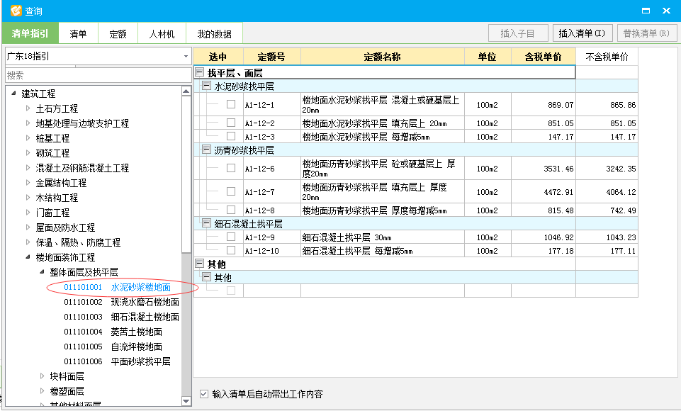Screen dimensions: 681x411
Task: Expand the 土石方工程 node
Action: 28,108
